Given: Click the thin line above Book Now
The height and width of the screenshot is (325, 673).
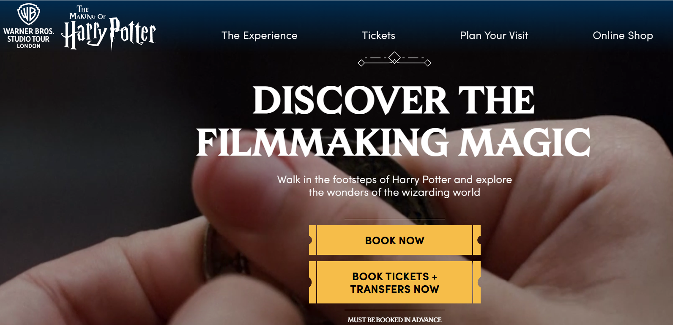Looking at the screenshot, I should coord(394,219).
